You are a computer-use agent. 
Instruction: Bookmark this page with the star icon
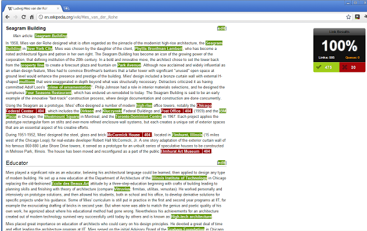[348, 17]
